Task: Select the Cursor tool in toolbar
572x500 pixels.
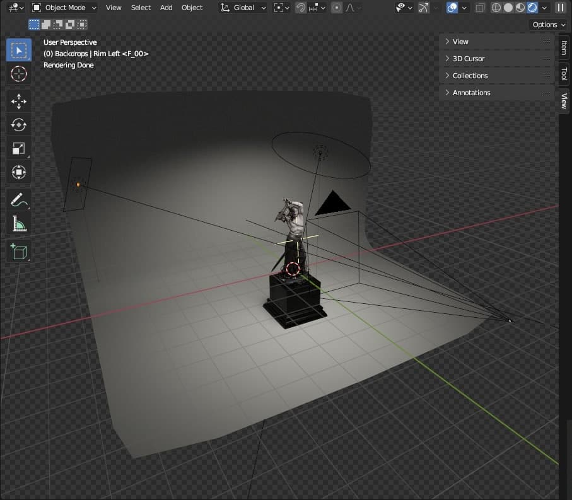Action: tap(19, 74)
